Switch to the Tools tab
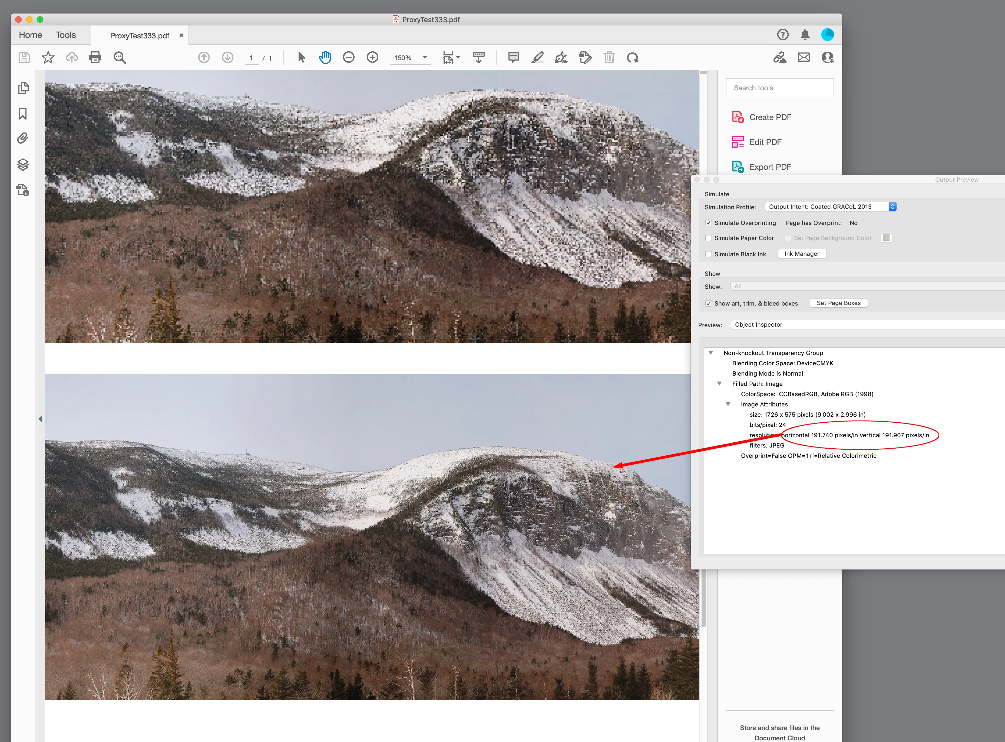The image size is (1005, 742). point(66,35)
